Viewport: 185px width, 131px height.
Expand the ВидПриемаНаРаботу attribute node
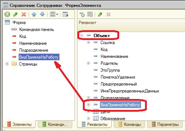click(88, 104)
